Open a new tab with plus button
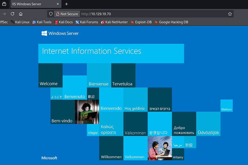 pyautogui.click(x=67, y=4)
